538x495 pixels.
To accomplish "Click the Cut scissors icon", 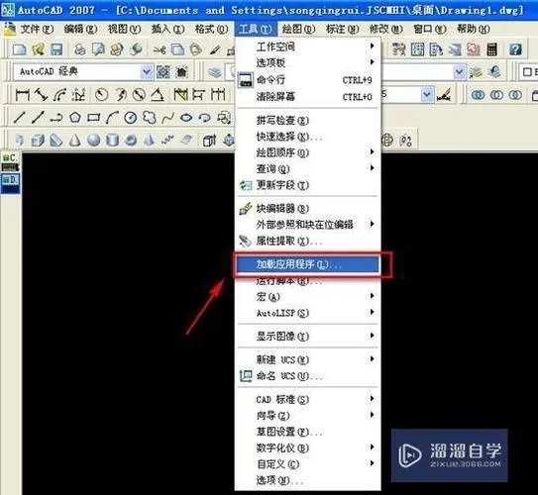I will (x=160, y=50).
